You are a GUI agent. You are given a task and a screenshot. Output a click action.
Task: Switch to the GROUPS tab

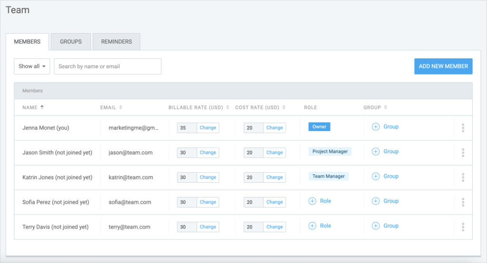[71, 42]
